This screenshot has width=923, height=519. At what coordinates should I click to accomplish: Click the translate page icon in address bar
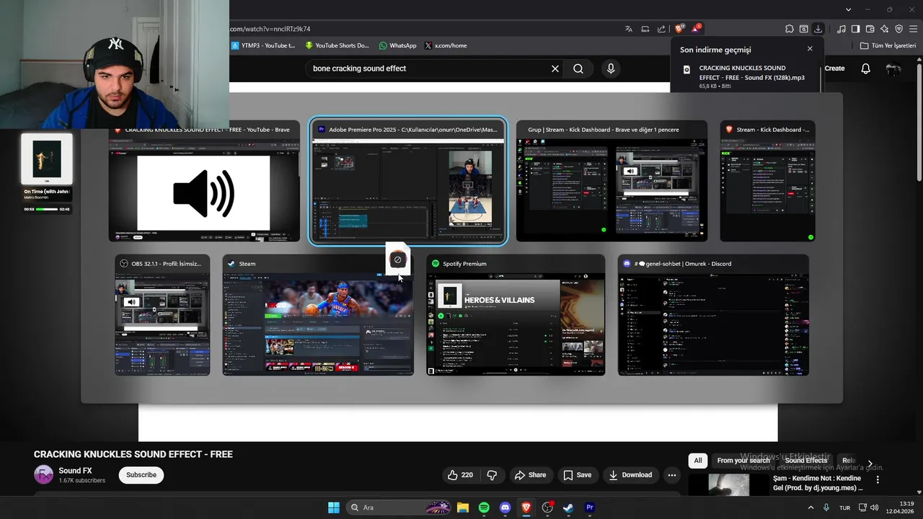click(x=629, y=29)
